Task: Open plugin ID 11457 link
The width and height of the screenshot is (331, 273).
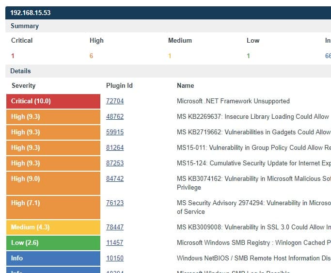Action: tap(115, 242)
